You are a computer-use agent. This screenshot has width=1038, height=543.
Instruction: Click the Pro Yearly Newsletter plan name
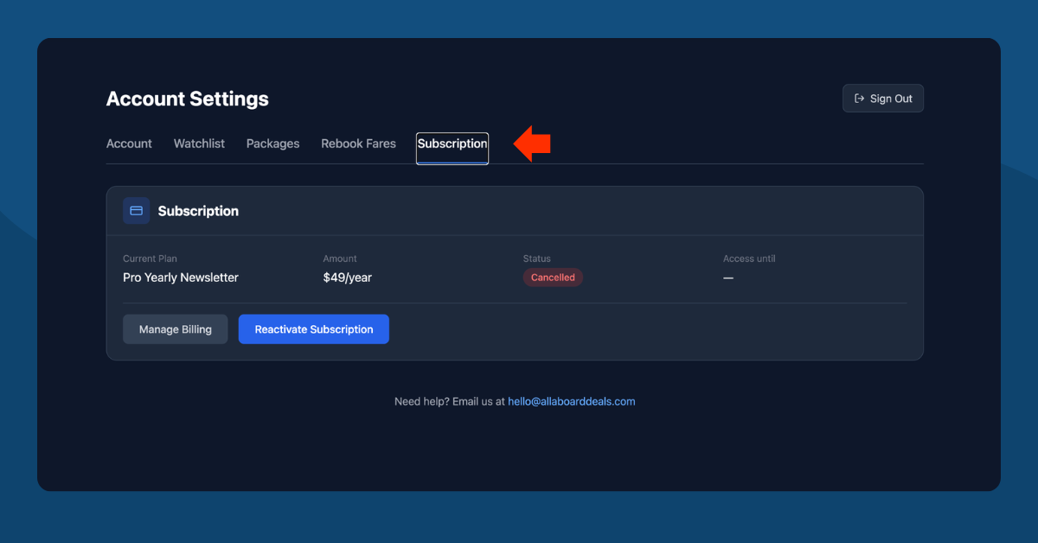180,277
